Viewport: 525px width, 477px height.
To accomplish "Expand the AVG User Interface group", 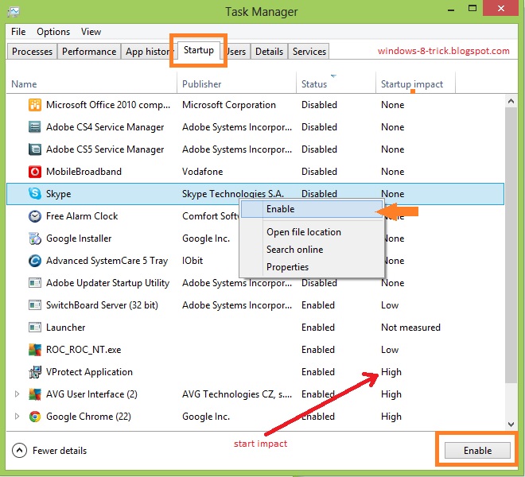I will click(17, 394).
